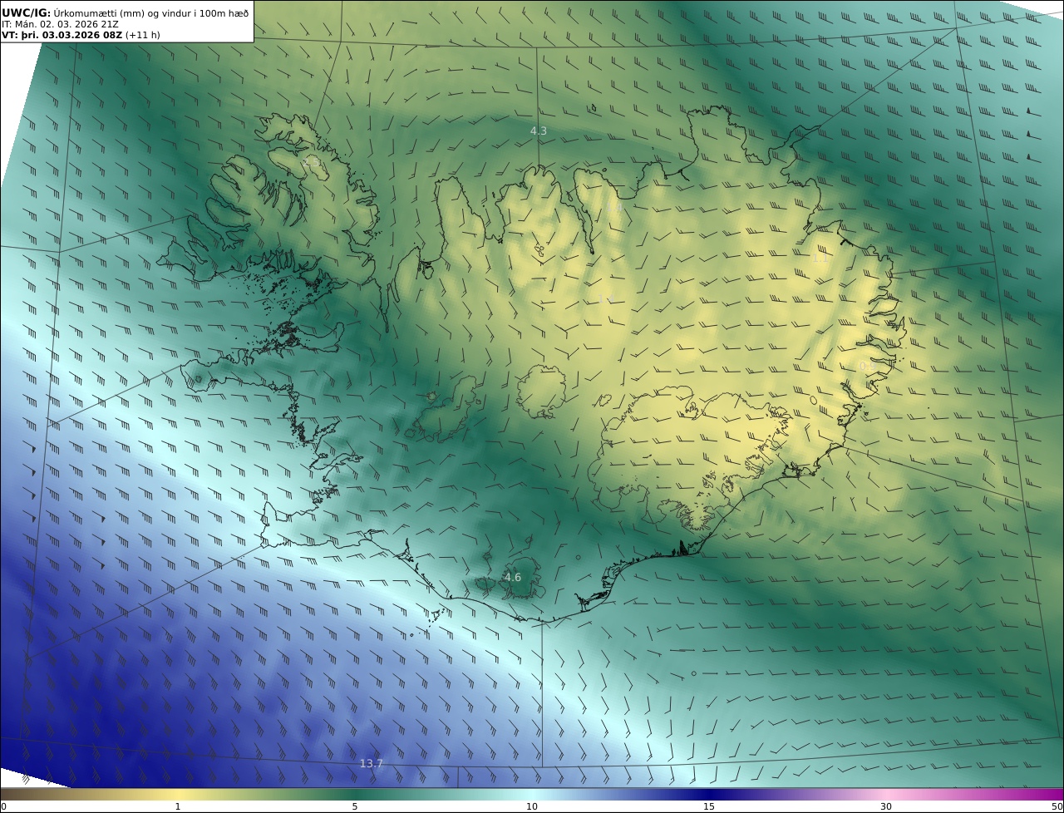Click the color scale tick label 50
1064x813 pixels.
pos(1057,806)
